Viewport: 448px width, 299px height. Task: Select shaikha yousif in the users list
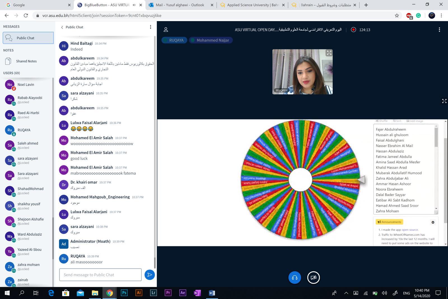tap(28, 206)
